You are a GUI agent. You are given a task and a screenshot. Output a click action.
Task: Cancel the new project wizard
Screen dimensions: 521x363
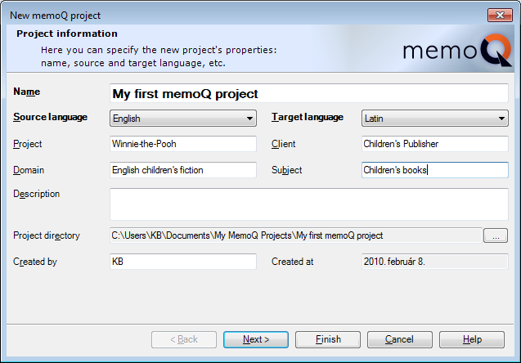[400, 339]
